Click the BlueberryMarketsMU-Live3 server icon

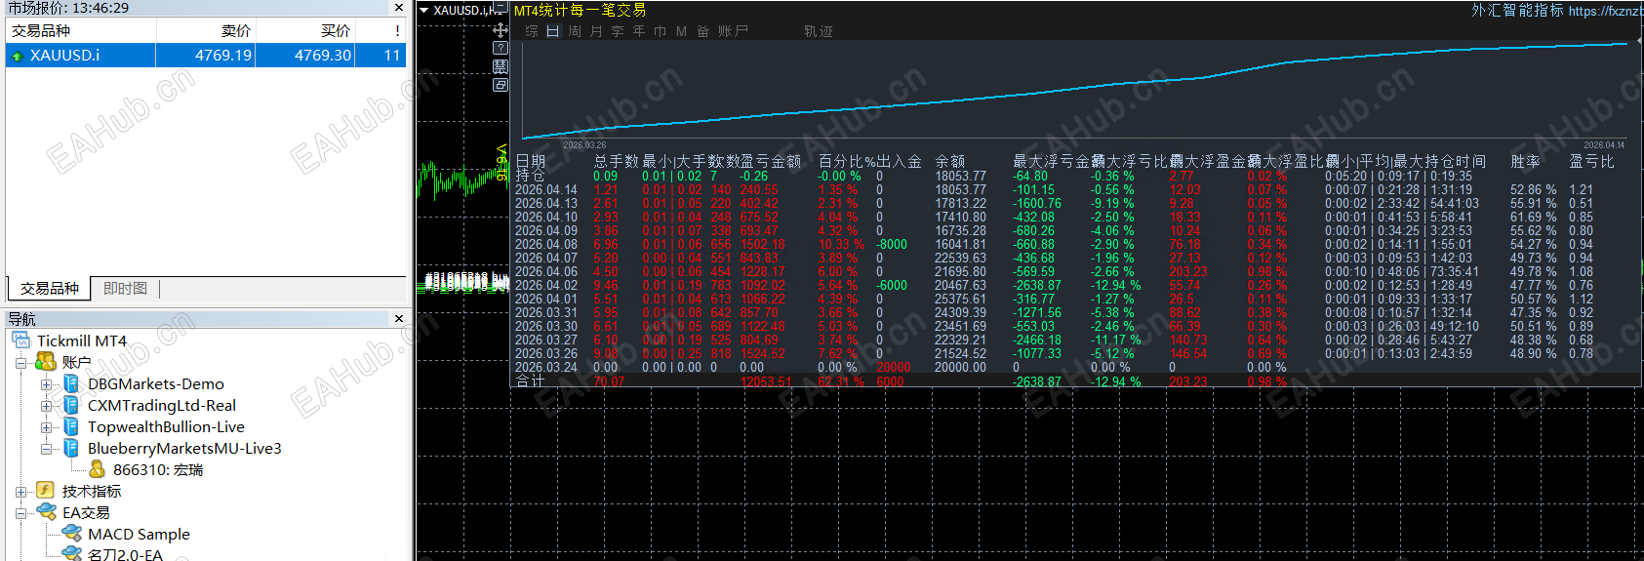coord(71,448)
